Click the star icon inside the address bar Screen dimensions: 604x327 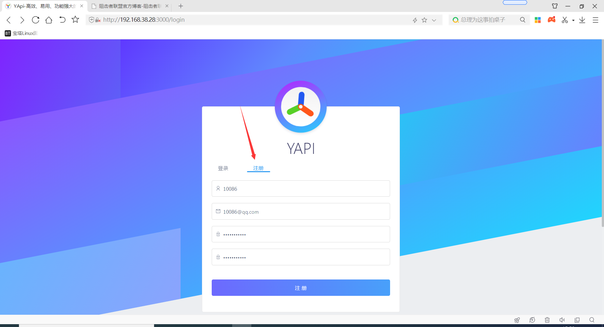point(424,20)
